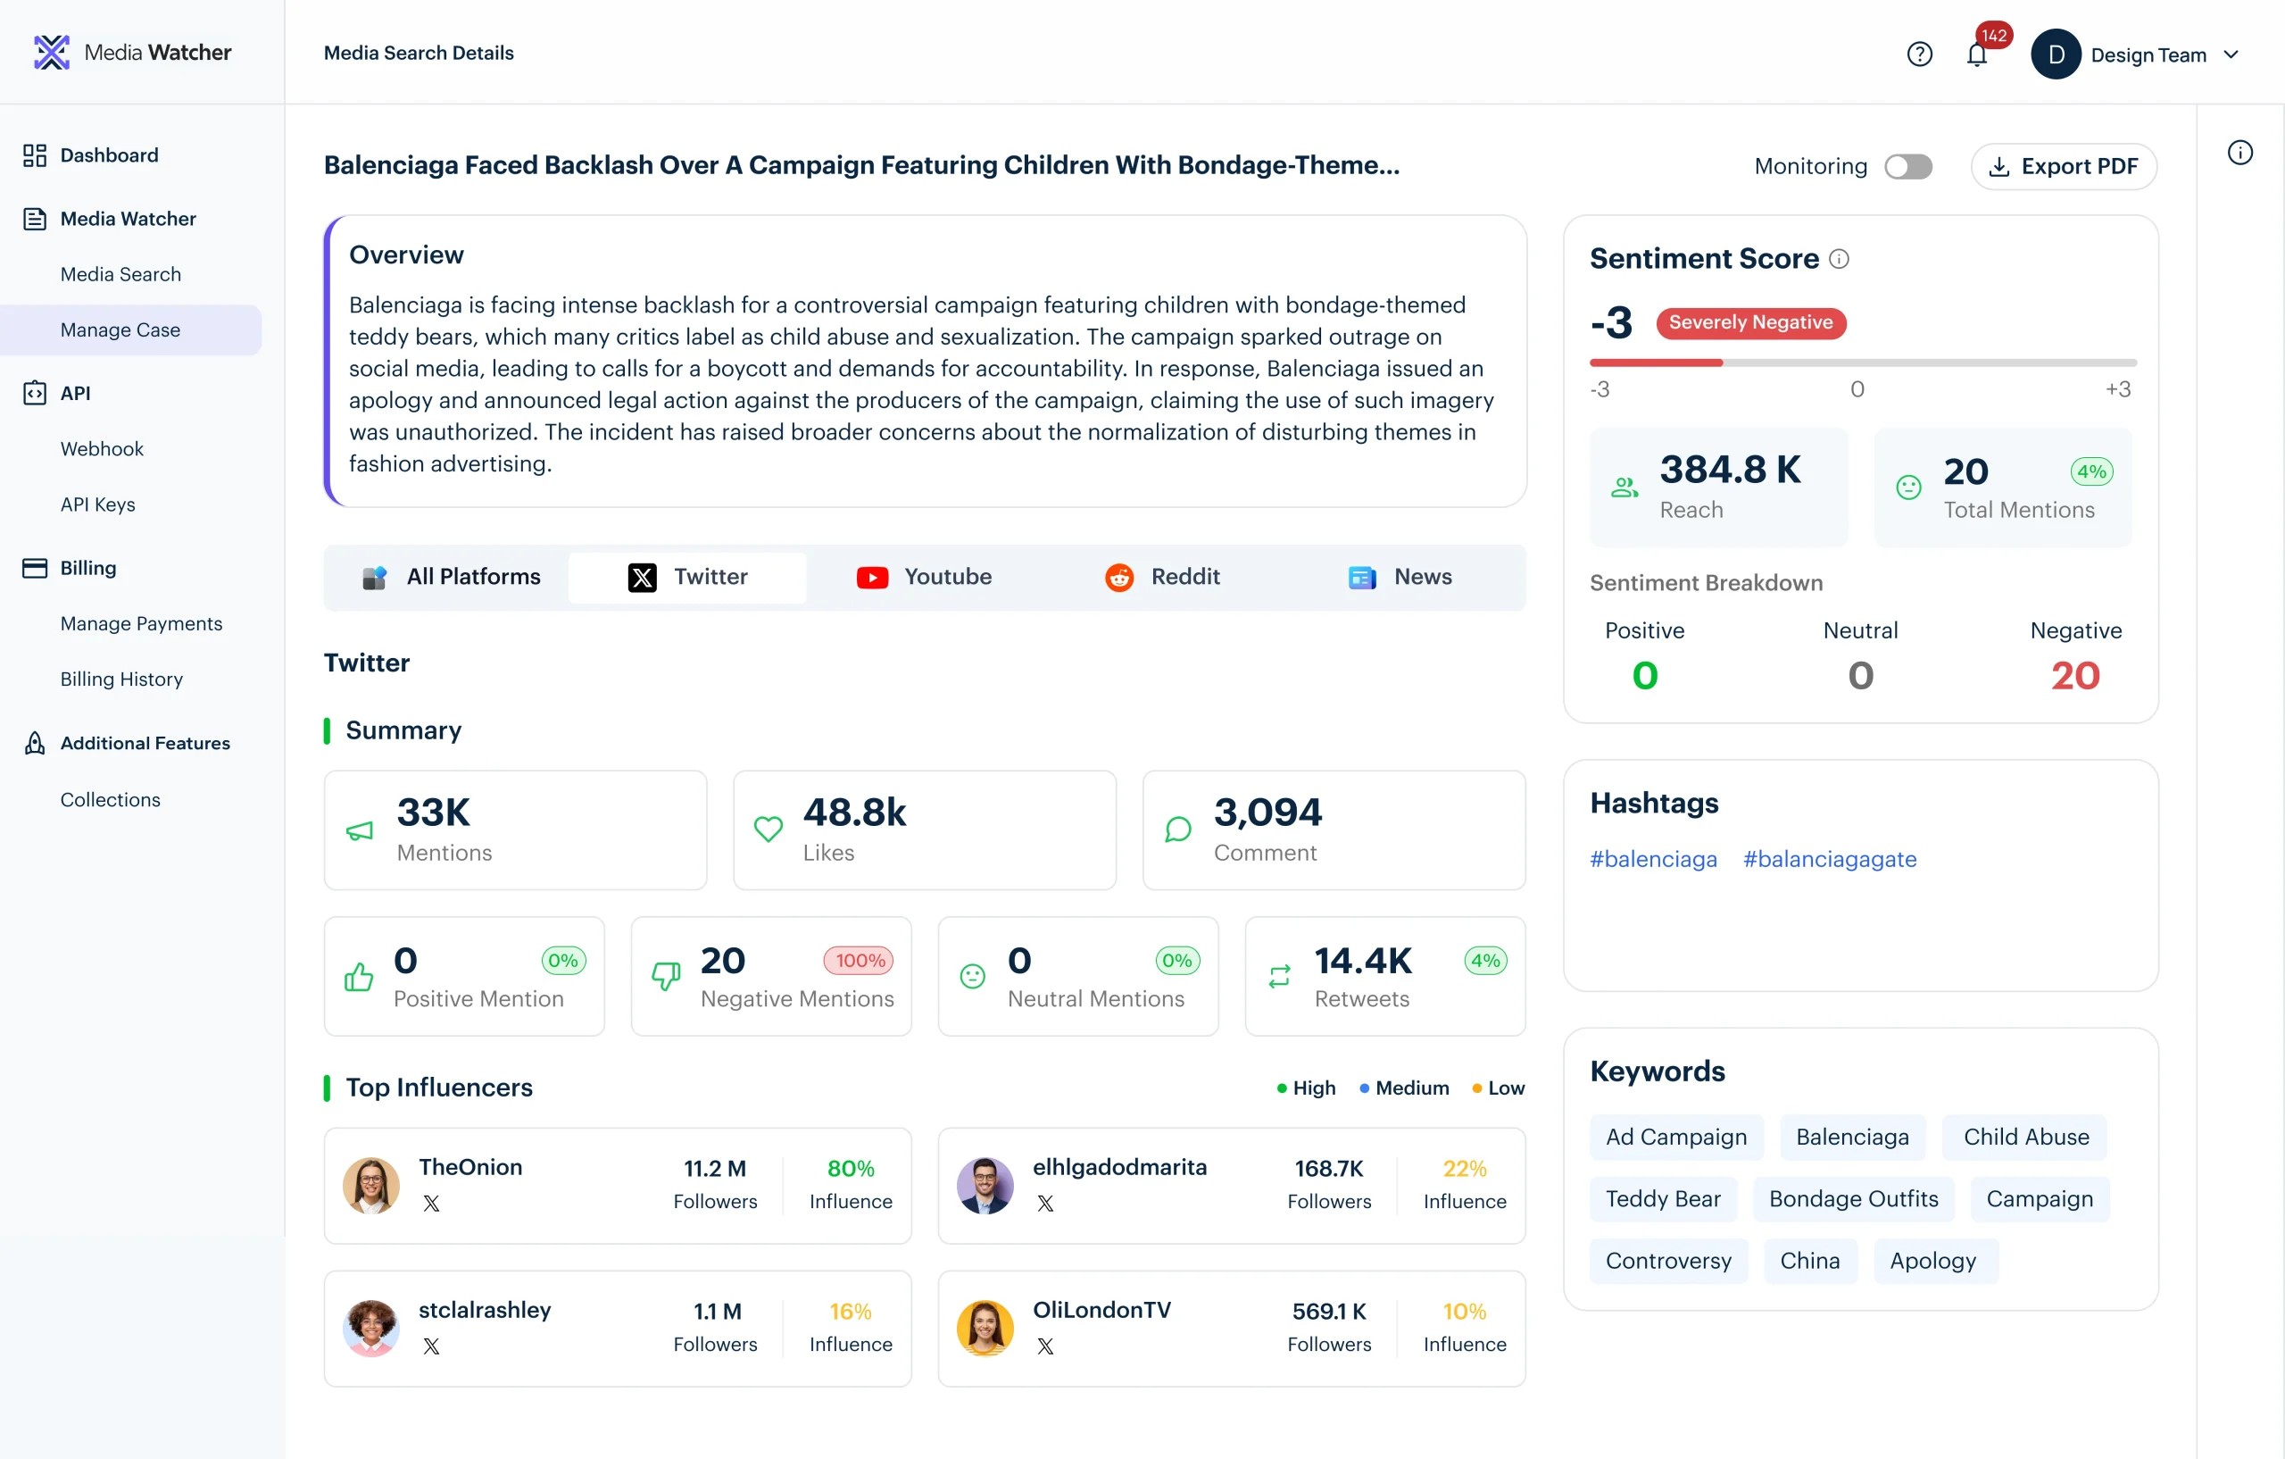Click the Balenciaga keyword chip
Viewport: 2285px width, 1459px height.
(1852, 1137)
